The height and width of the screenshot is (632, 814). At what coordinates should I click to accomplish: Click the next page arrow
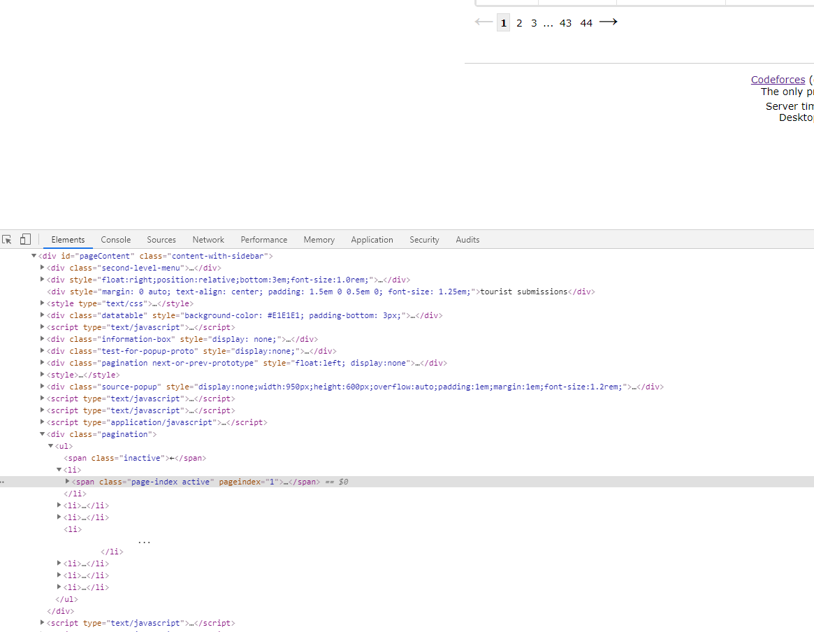607,22
